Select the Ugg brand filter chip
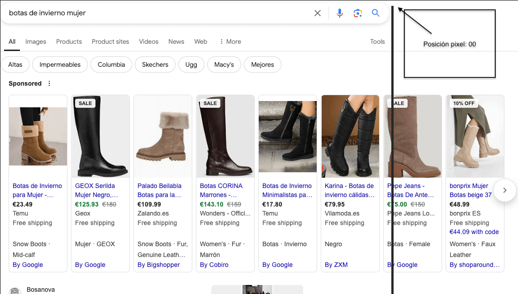Screen dimensions: 518x294 coord(191,64)
